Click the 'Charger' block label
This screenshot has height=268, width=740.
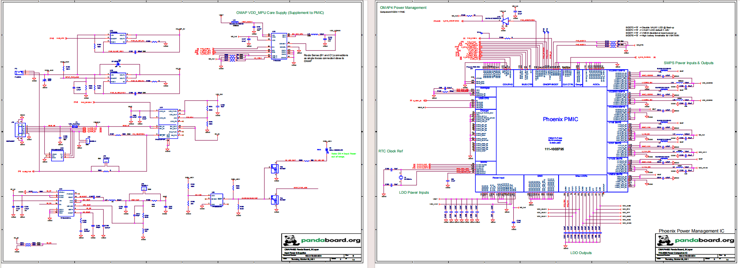pos(484,111)
